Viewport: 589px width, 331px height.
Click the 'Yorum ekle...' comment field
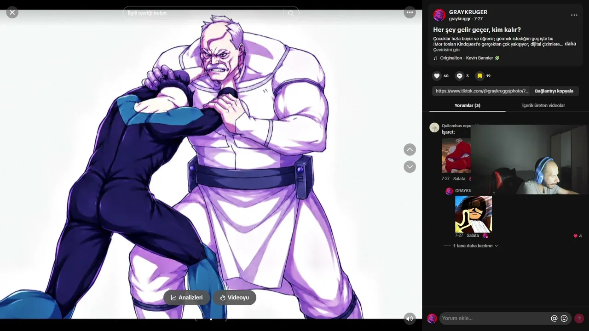click(x=495, y=318)
